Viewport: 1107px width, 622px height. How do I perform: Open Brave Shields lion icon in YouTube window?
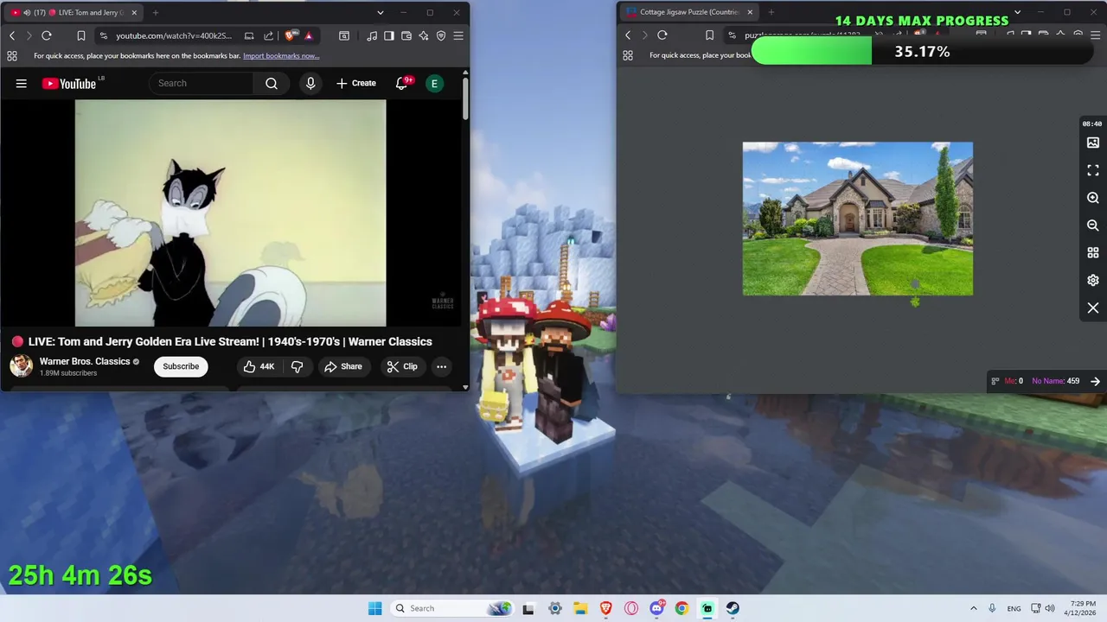(291, 35)
